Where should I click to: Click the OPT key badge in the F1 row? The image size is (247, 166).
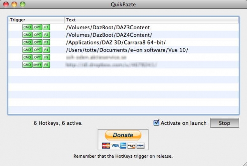click(x=37, y=27)
